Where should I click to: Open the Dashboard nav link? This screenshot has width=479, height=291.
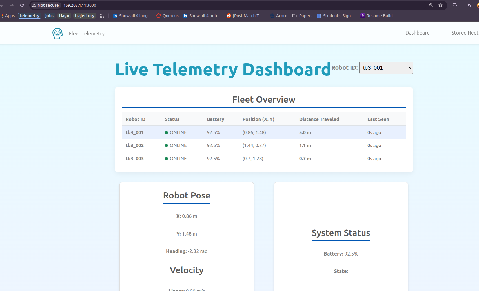(x=418, y=33)
